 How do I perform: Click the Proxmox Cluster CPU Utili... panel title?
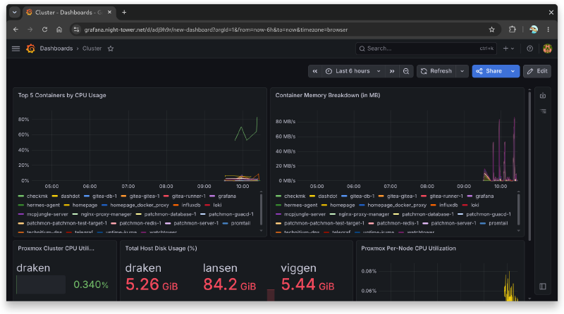pyautogui.click(x=56, y=249)
